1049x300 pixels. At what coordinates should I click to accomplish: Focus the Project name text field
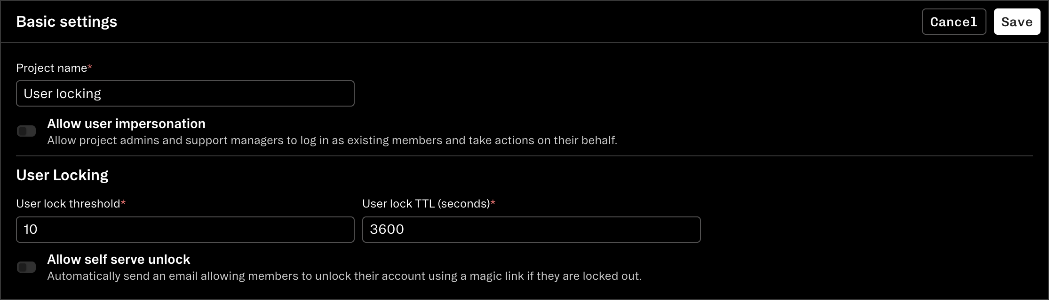[x=185, y=93]
